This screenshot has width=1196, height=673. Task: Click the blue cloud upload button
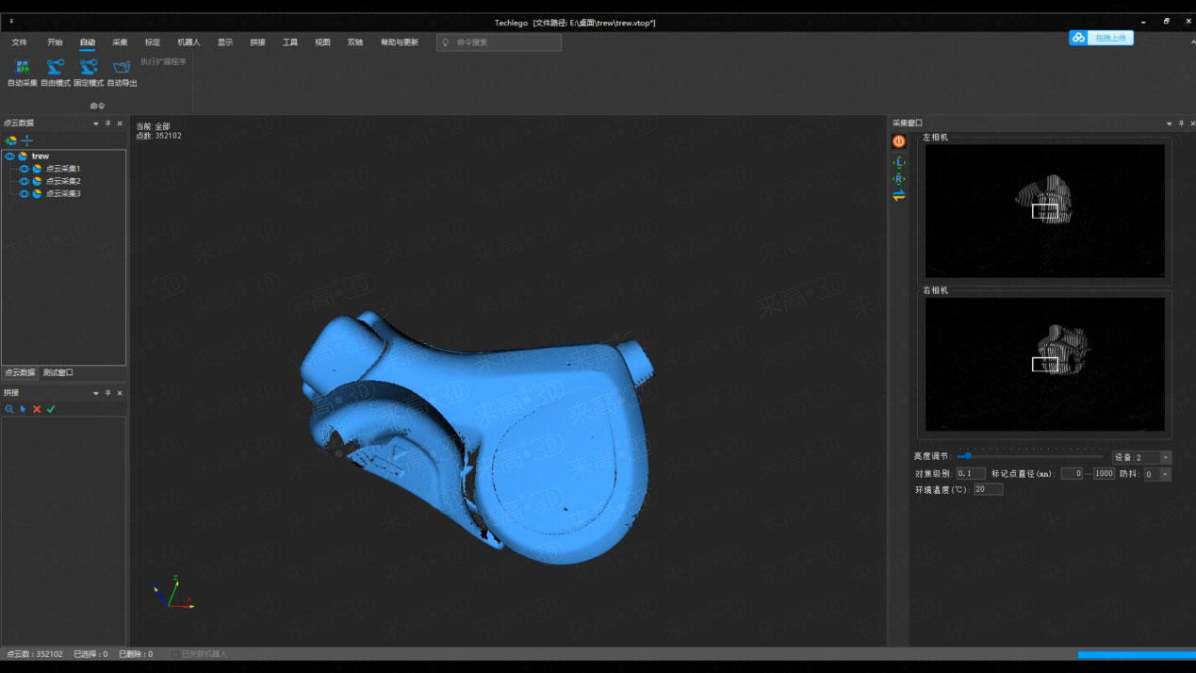[x=1101, y=38]
